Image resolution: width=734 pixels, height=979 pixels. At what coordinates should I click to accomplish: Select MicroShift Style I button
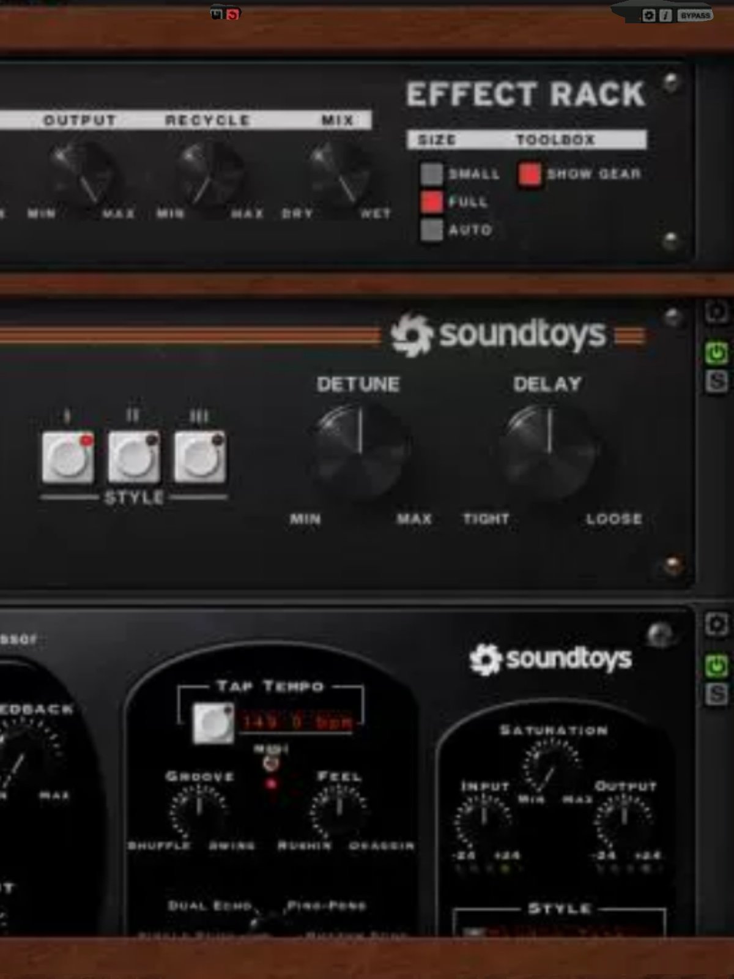coord(68,457)
